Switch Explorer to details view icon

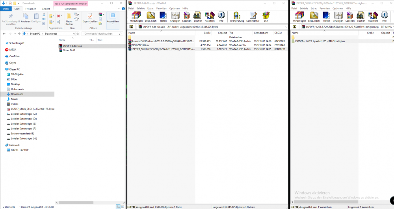pyautogui.click(x=118, y=207)
